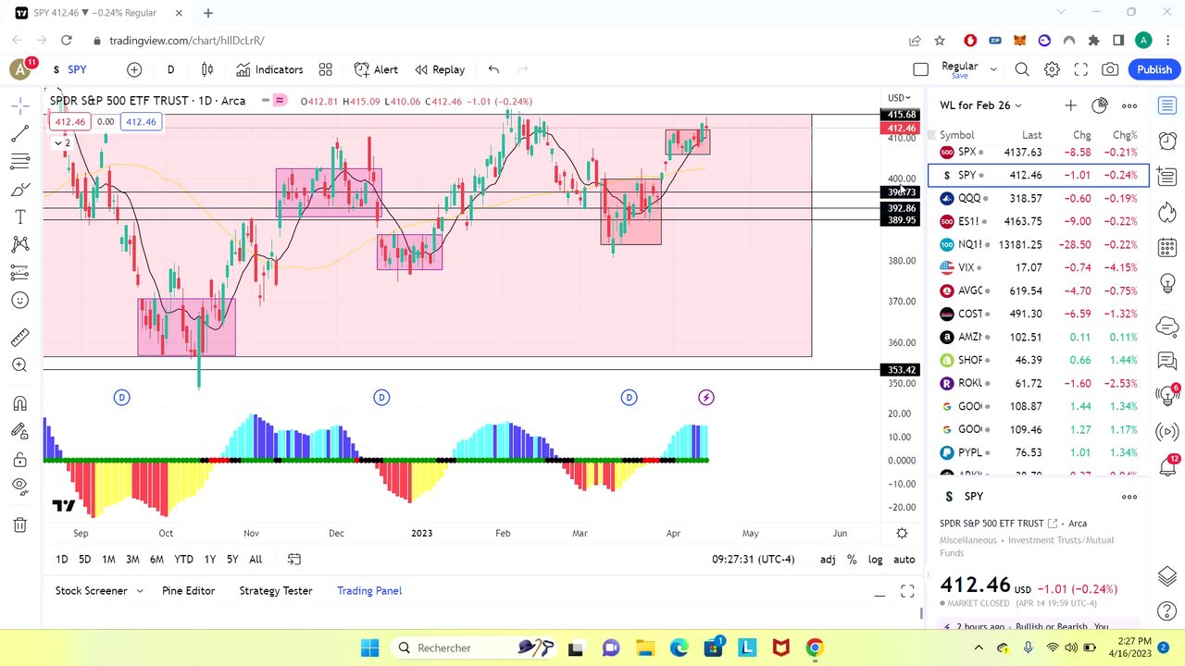
Task: Open the emoji icons tool
Action: point(19,301)
